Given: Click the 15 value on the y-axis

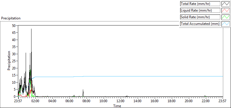Looking at the screenshot, I should pyautogui.click(x=14, y=75).
